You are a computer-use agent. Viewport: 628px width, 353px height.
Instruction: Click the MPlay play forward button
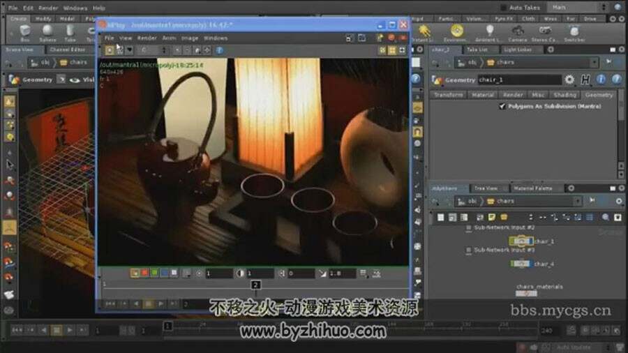(160, 304)
